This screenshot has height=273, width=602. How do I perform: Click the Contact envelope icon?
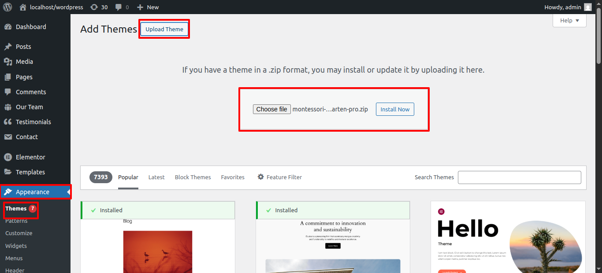(x=8, y=137)
